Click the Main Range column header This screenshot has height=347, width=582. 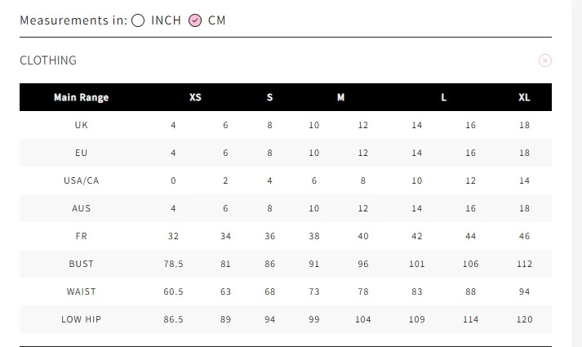tap(81, 98)
